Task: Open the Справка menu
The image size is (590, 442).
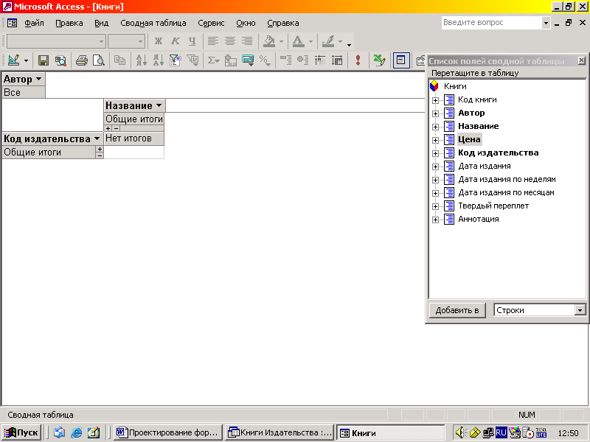Action: tap(283, 23)
